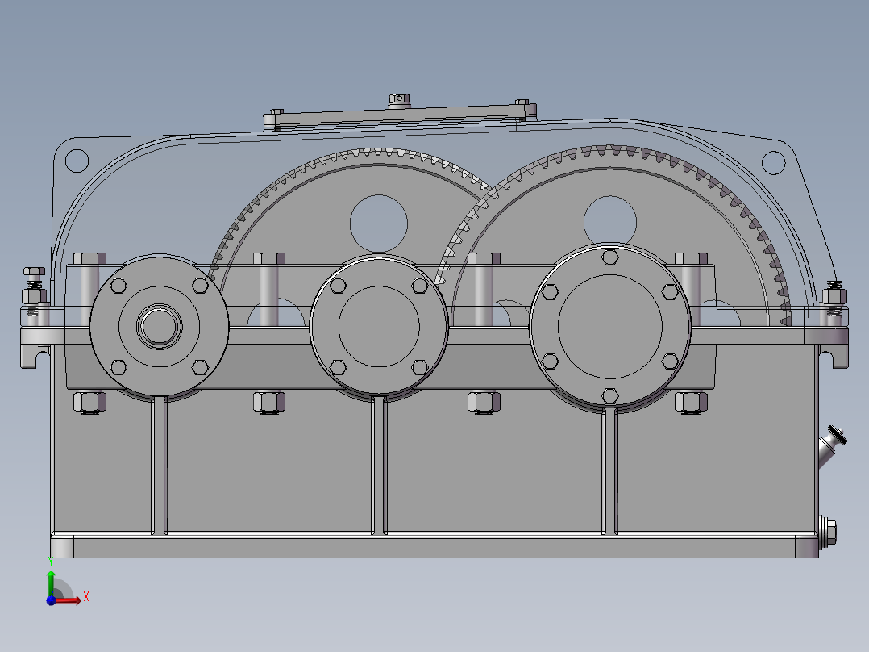Click the blue Z axis dot of the triad
Image resolution: width=869 pixels, height=652 pixels.
click(51, 600)
